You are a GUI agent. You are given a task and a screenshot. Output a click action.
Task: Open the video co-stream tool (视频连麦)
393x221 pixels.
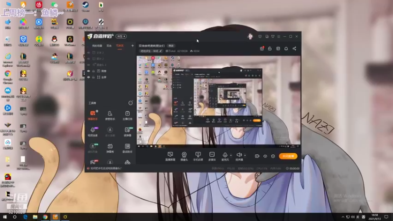coord(93,132)
